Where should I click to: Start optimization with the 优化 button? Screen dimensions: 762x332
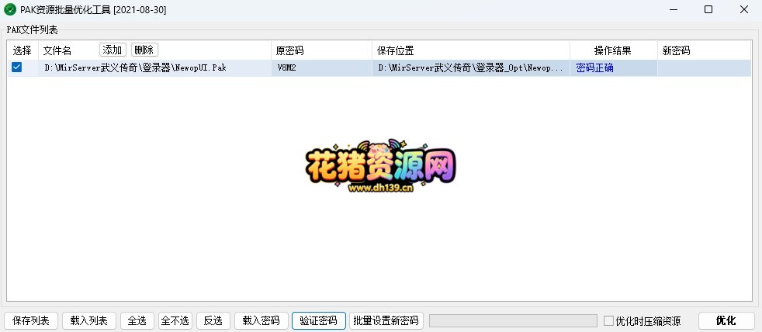[726, 321]
